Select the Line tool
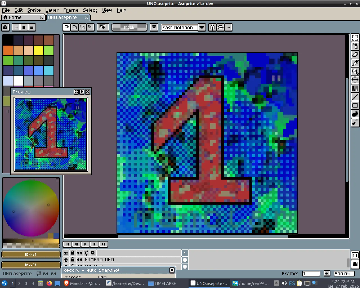Viewport: 360px width, 288px height. coord(355,97)
